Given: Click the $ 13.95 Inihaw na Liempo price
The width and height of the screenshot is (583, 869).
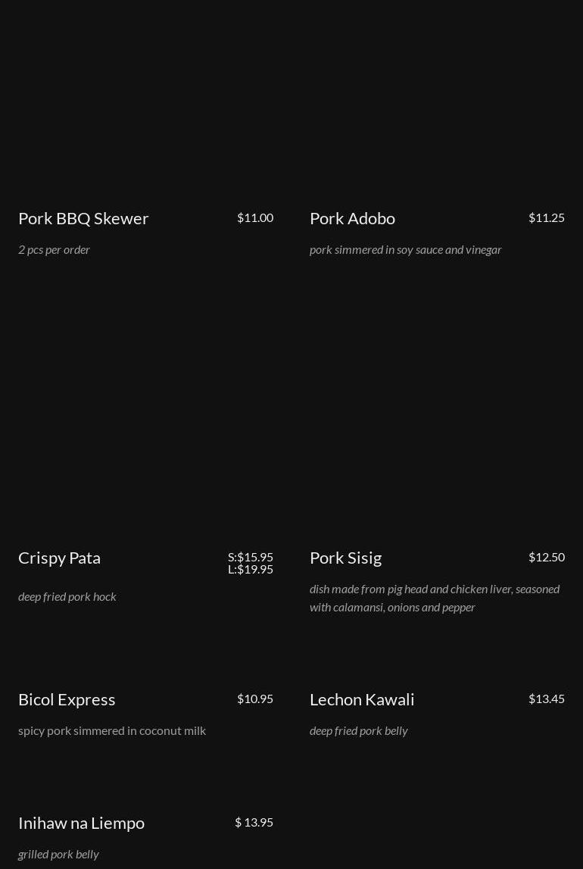Looking at the screenshot, I should click(254, 822).
